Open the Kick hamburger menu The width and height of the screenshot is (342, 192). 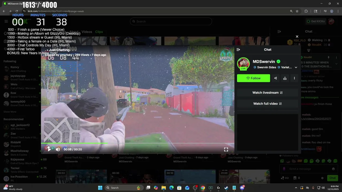6,21
